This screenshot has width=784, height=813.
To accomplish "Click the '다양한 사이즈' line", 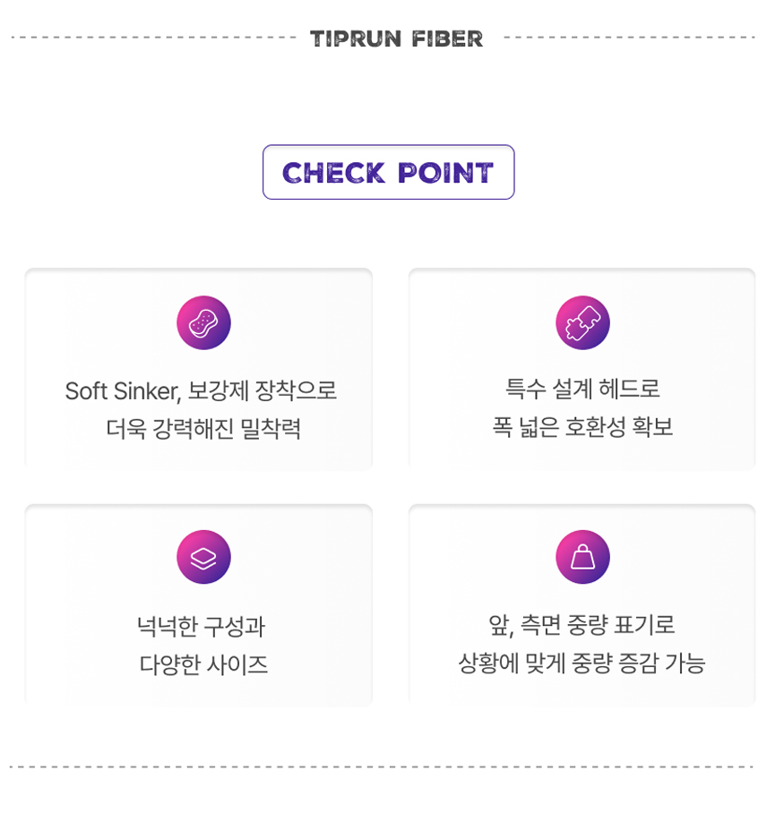I will 203,664.
